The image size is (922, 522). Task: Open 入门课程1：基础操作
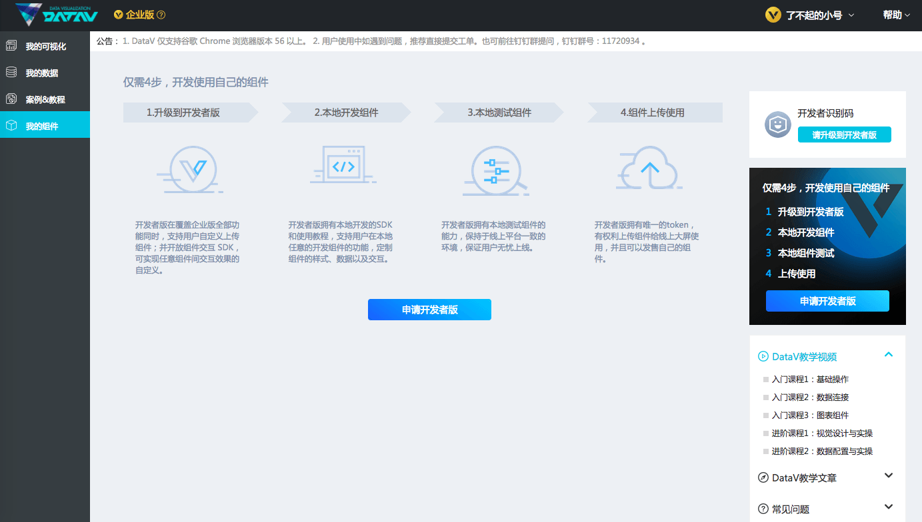coord(810,379)
